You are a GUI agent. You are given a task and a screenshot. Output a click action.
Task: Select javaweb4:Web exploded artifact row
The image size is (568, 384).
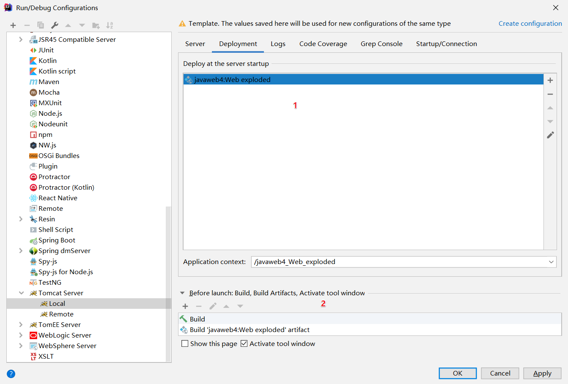tap(363, 79)
